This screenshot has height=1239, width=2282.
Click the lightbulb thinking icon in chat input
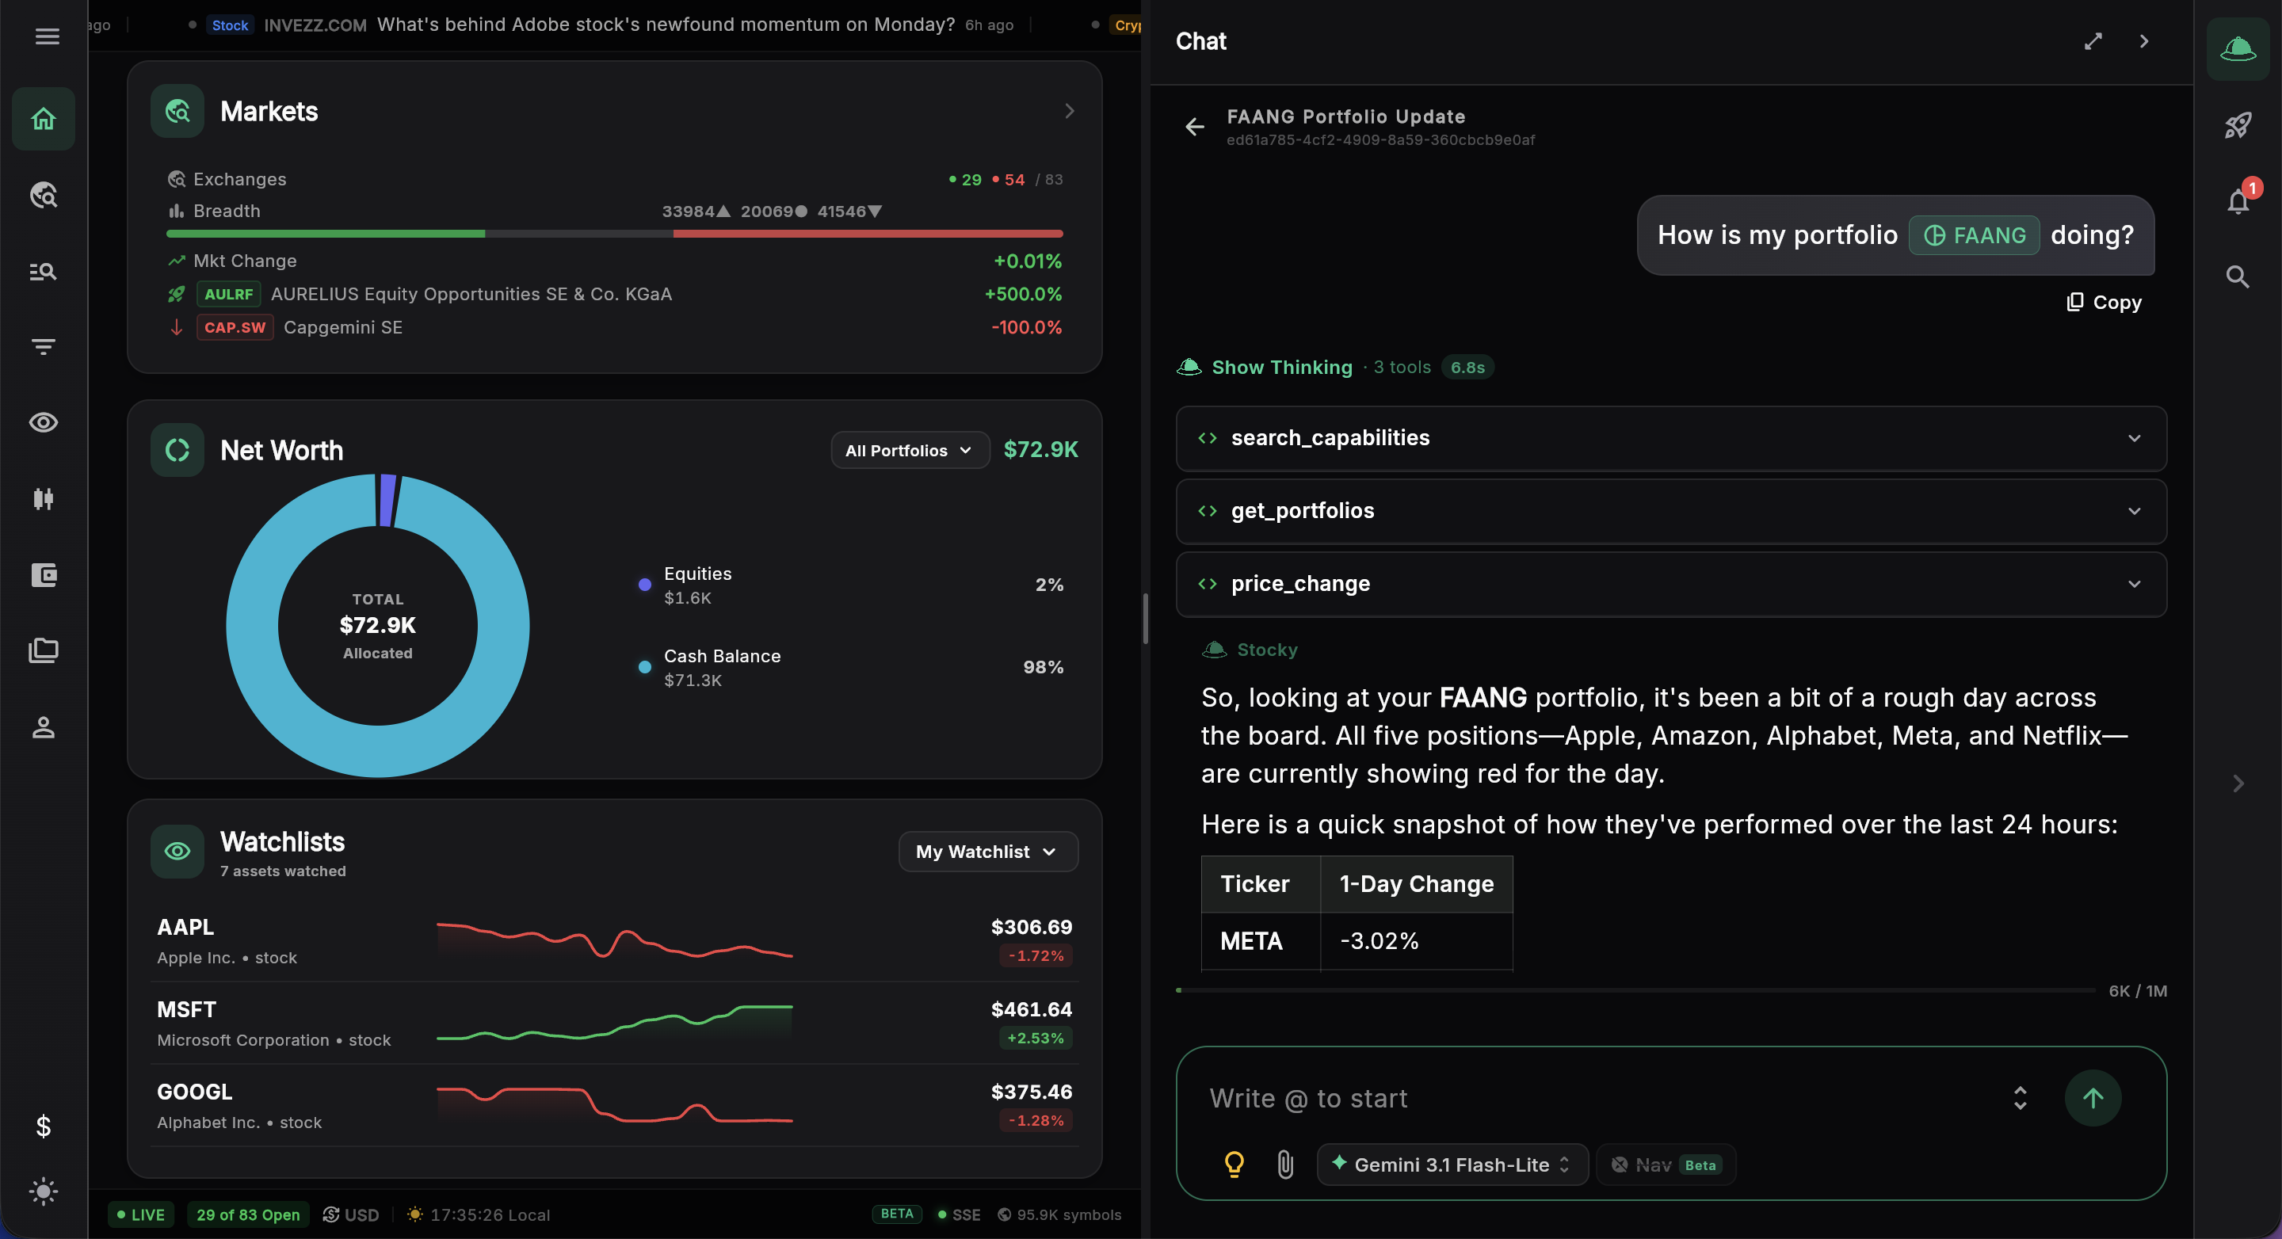[1234, 1164]
